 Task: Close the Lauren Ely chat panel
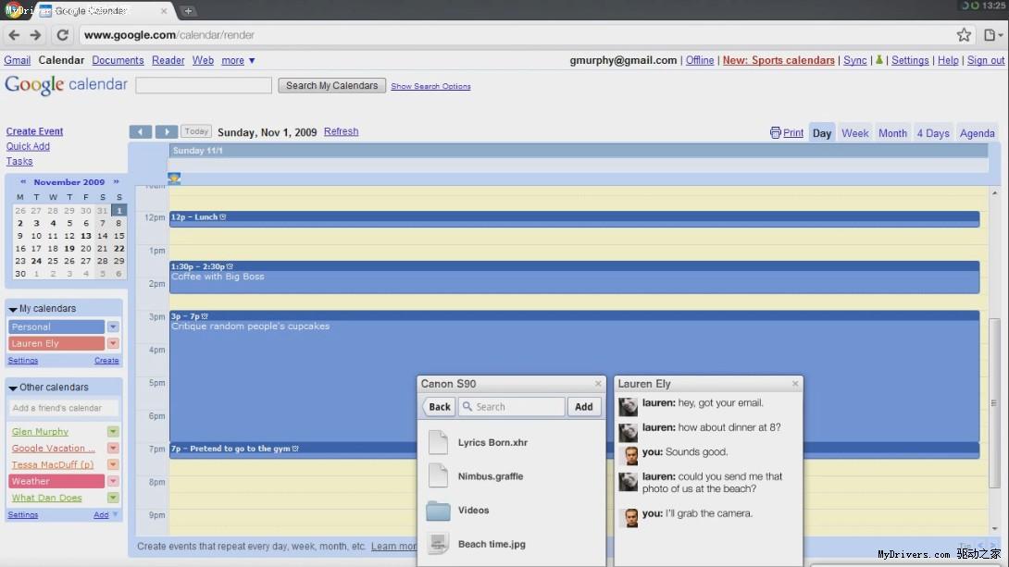coord(795,384)
